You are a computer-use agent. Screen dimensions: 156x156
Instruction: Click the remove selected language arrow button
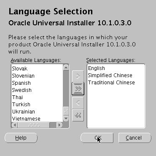(x=78, y=103)
